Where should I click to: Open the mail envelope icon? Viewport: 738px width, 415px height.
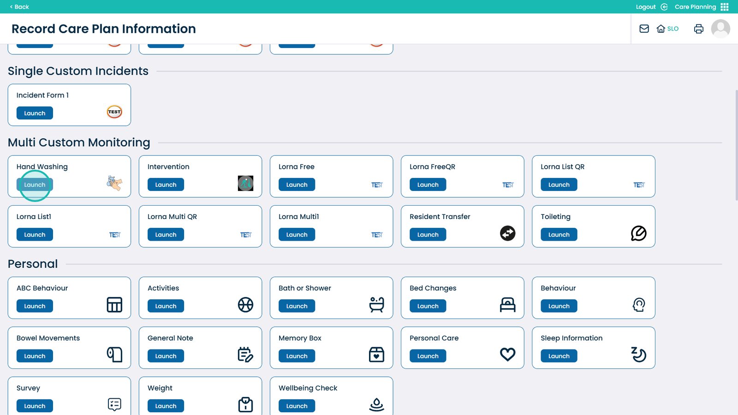point(644,29)
